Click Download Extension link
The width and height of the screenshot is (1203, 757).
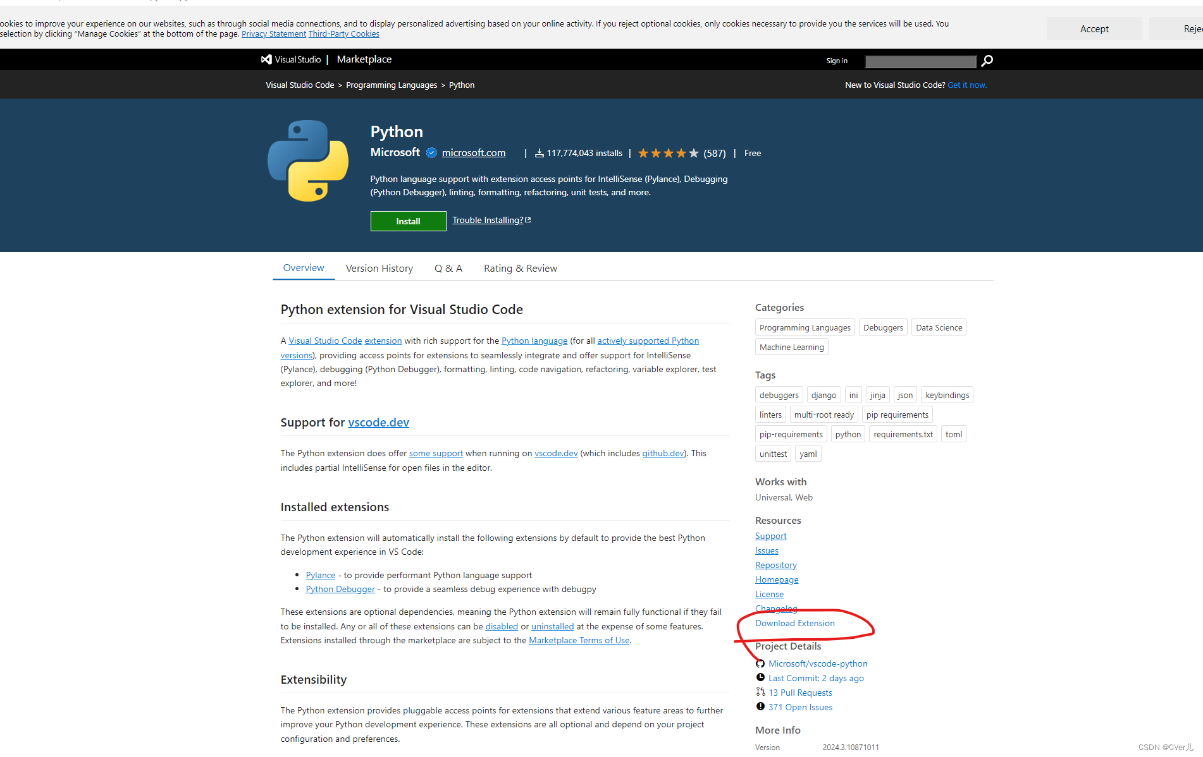[x=795, y=623]
